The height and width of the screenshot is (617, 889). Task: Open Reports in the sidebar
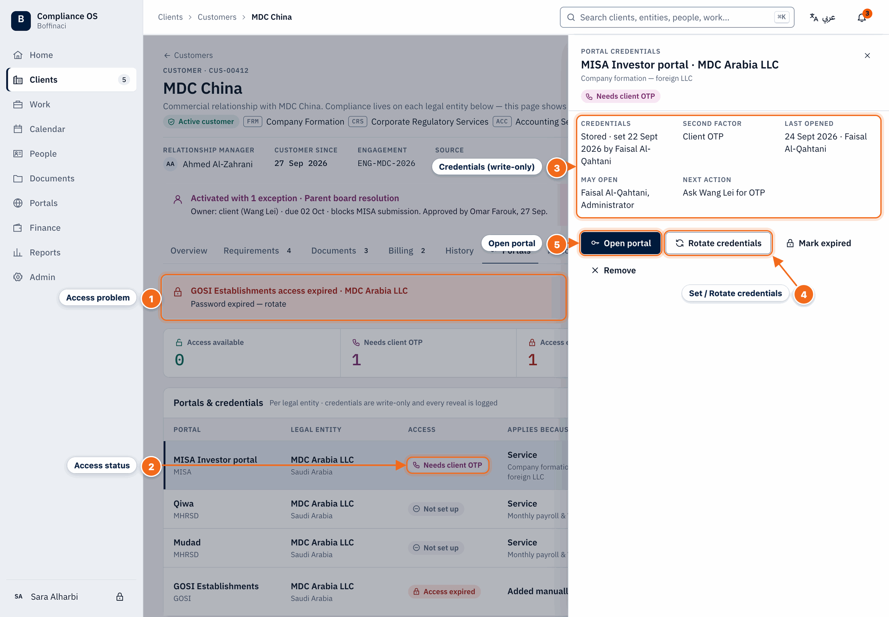pos(71,252)
